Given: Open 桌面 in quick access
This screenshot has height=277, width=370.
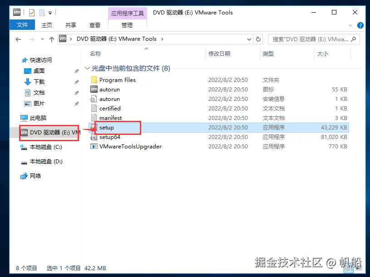Looking at the screenshot, I should [39, 71].
